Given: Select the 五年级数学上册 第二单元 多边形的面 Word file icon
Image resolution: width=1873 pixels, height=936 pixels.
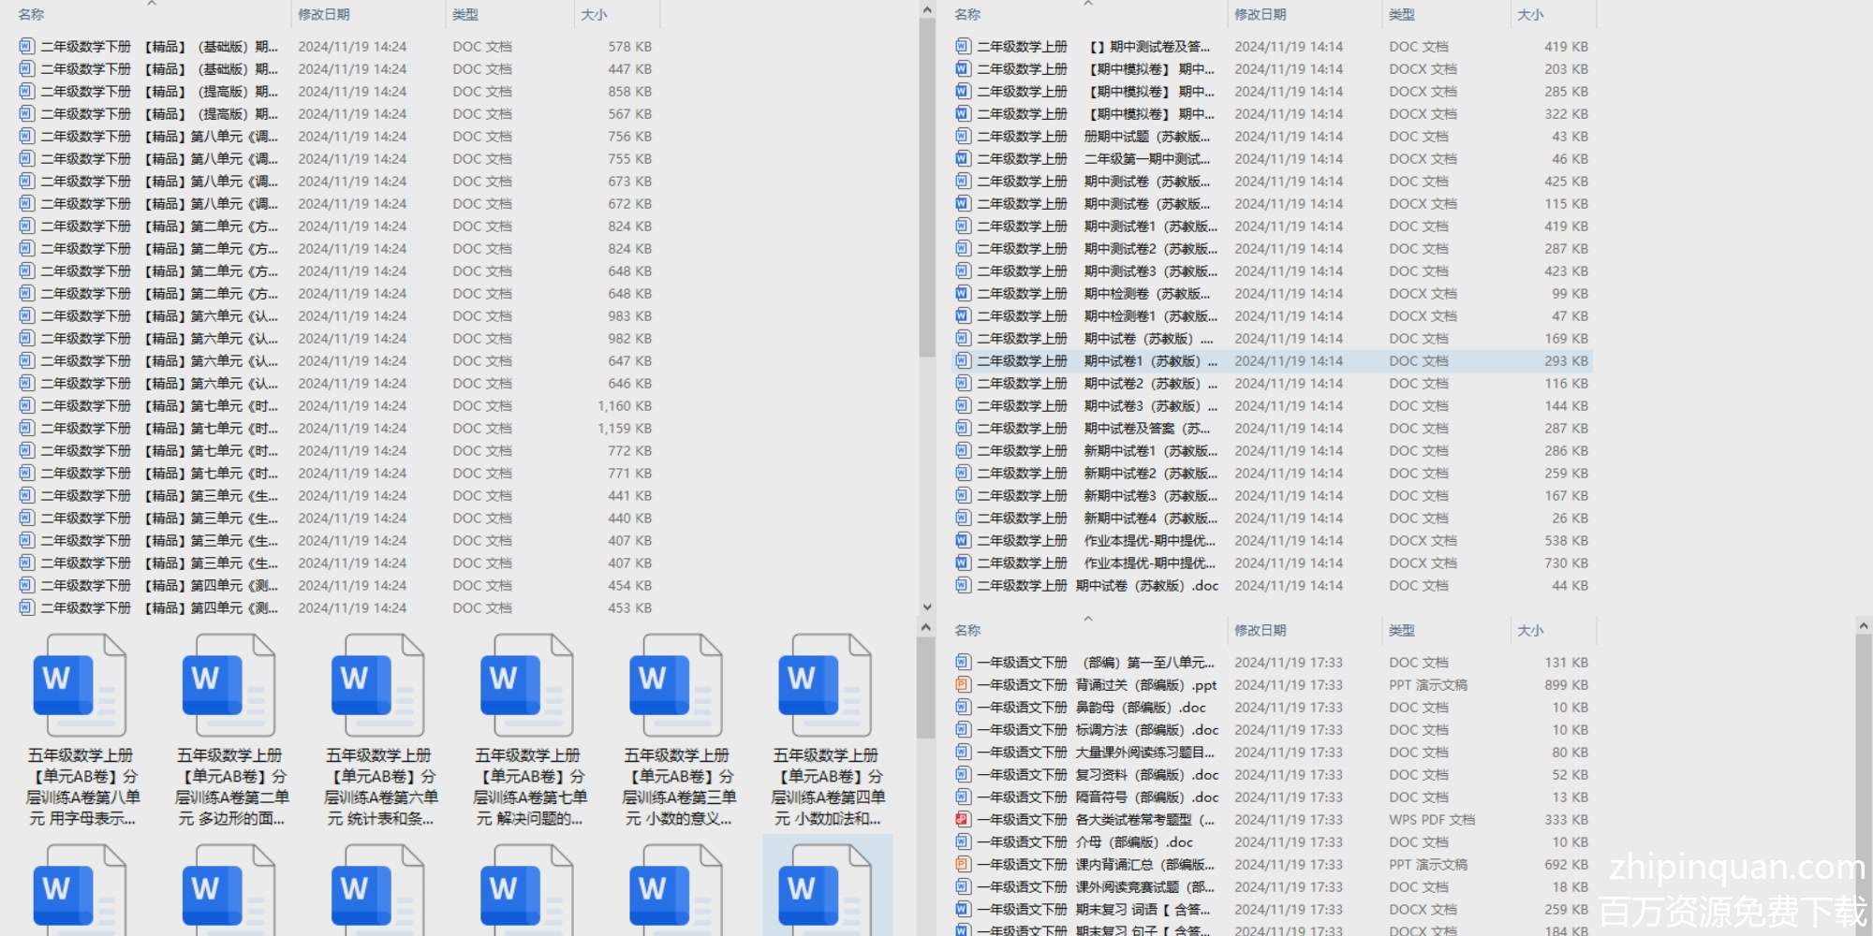Looking at the screenshot, I should coord(229,685).
